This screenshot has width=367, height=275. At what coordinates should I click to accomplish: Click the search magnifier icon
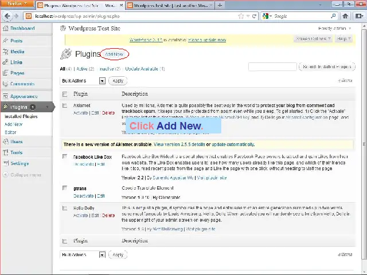pyautogui.click(x=333, y=16)
